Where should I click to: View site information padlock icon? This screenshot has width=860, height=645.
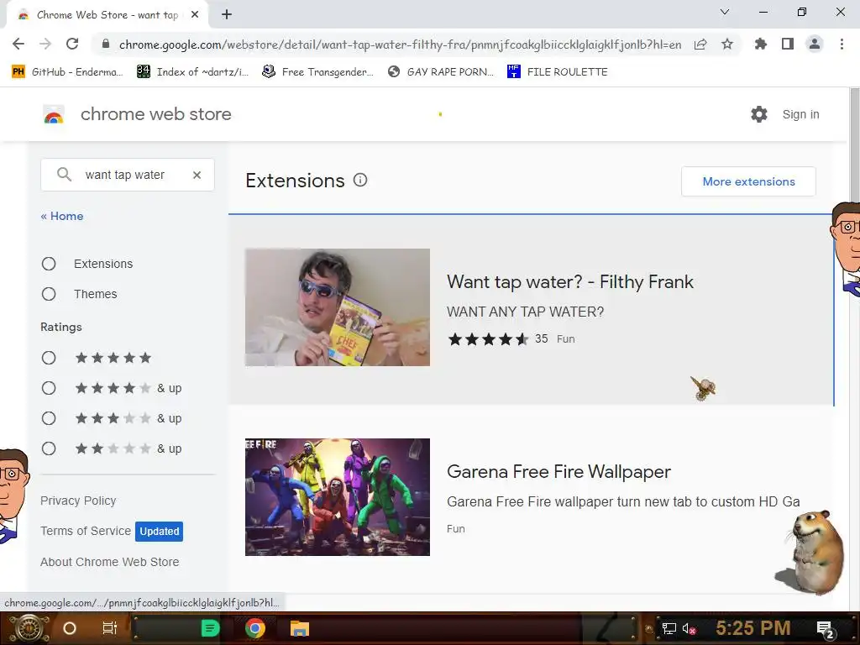106,44
